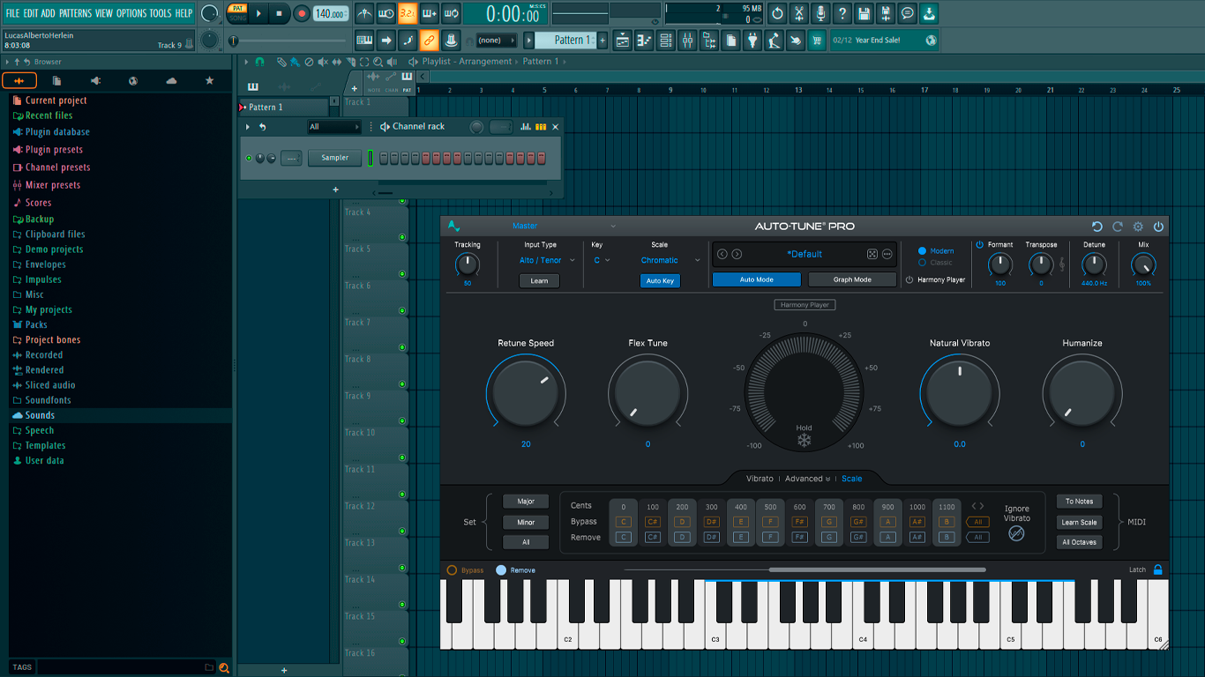Open the snap (none) dropdown
The width and height of the screenshot is (1205, 677).
coord(495,41)
